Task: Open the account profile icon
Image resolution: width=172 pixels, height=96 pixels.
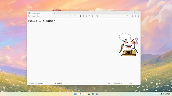Action: coord(136,16)
